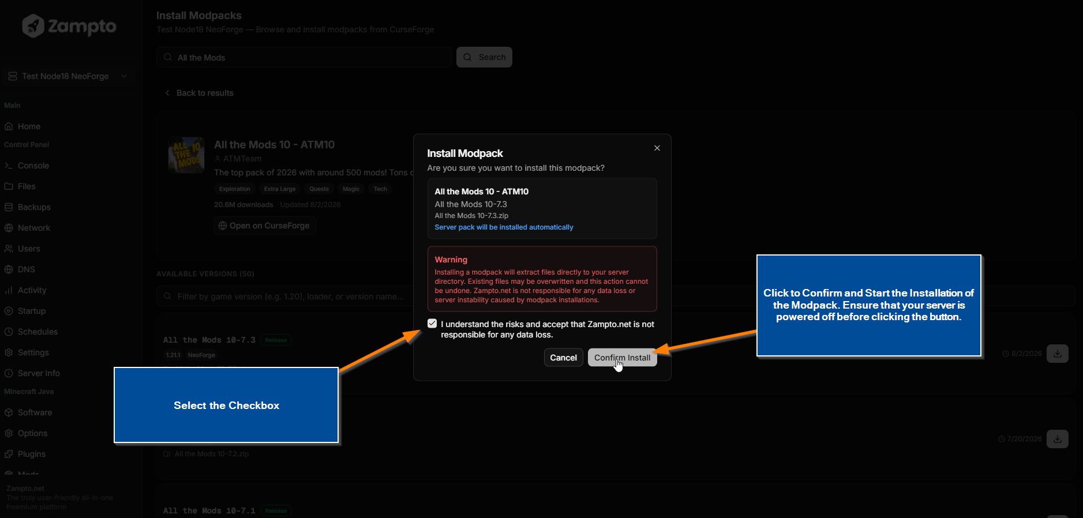The image size is (1083, 518).
Task: Open the Console page
Action: (33, 166)
